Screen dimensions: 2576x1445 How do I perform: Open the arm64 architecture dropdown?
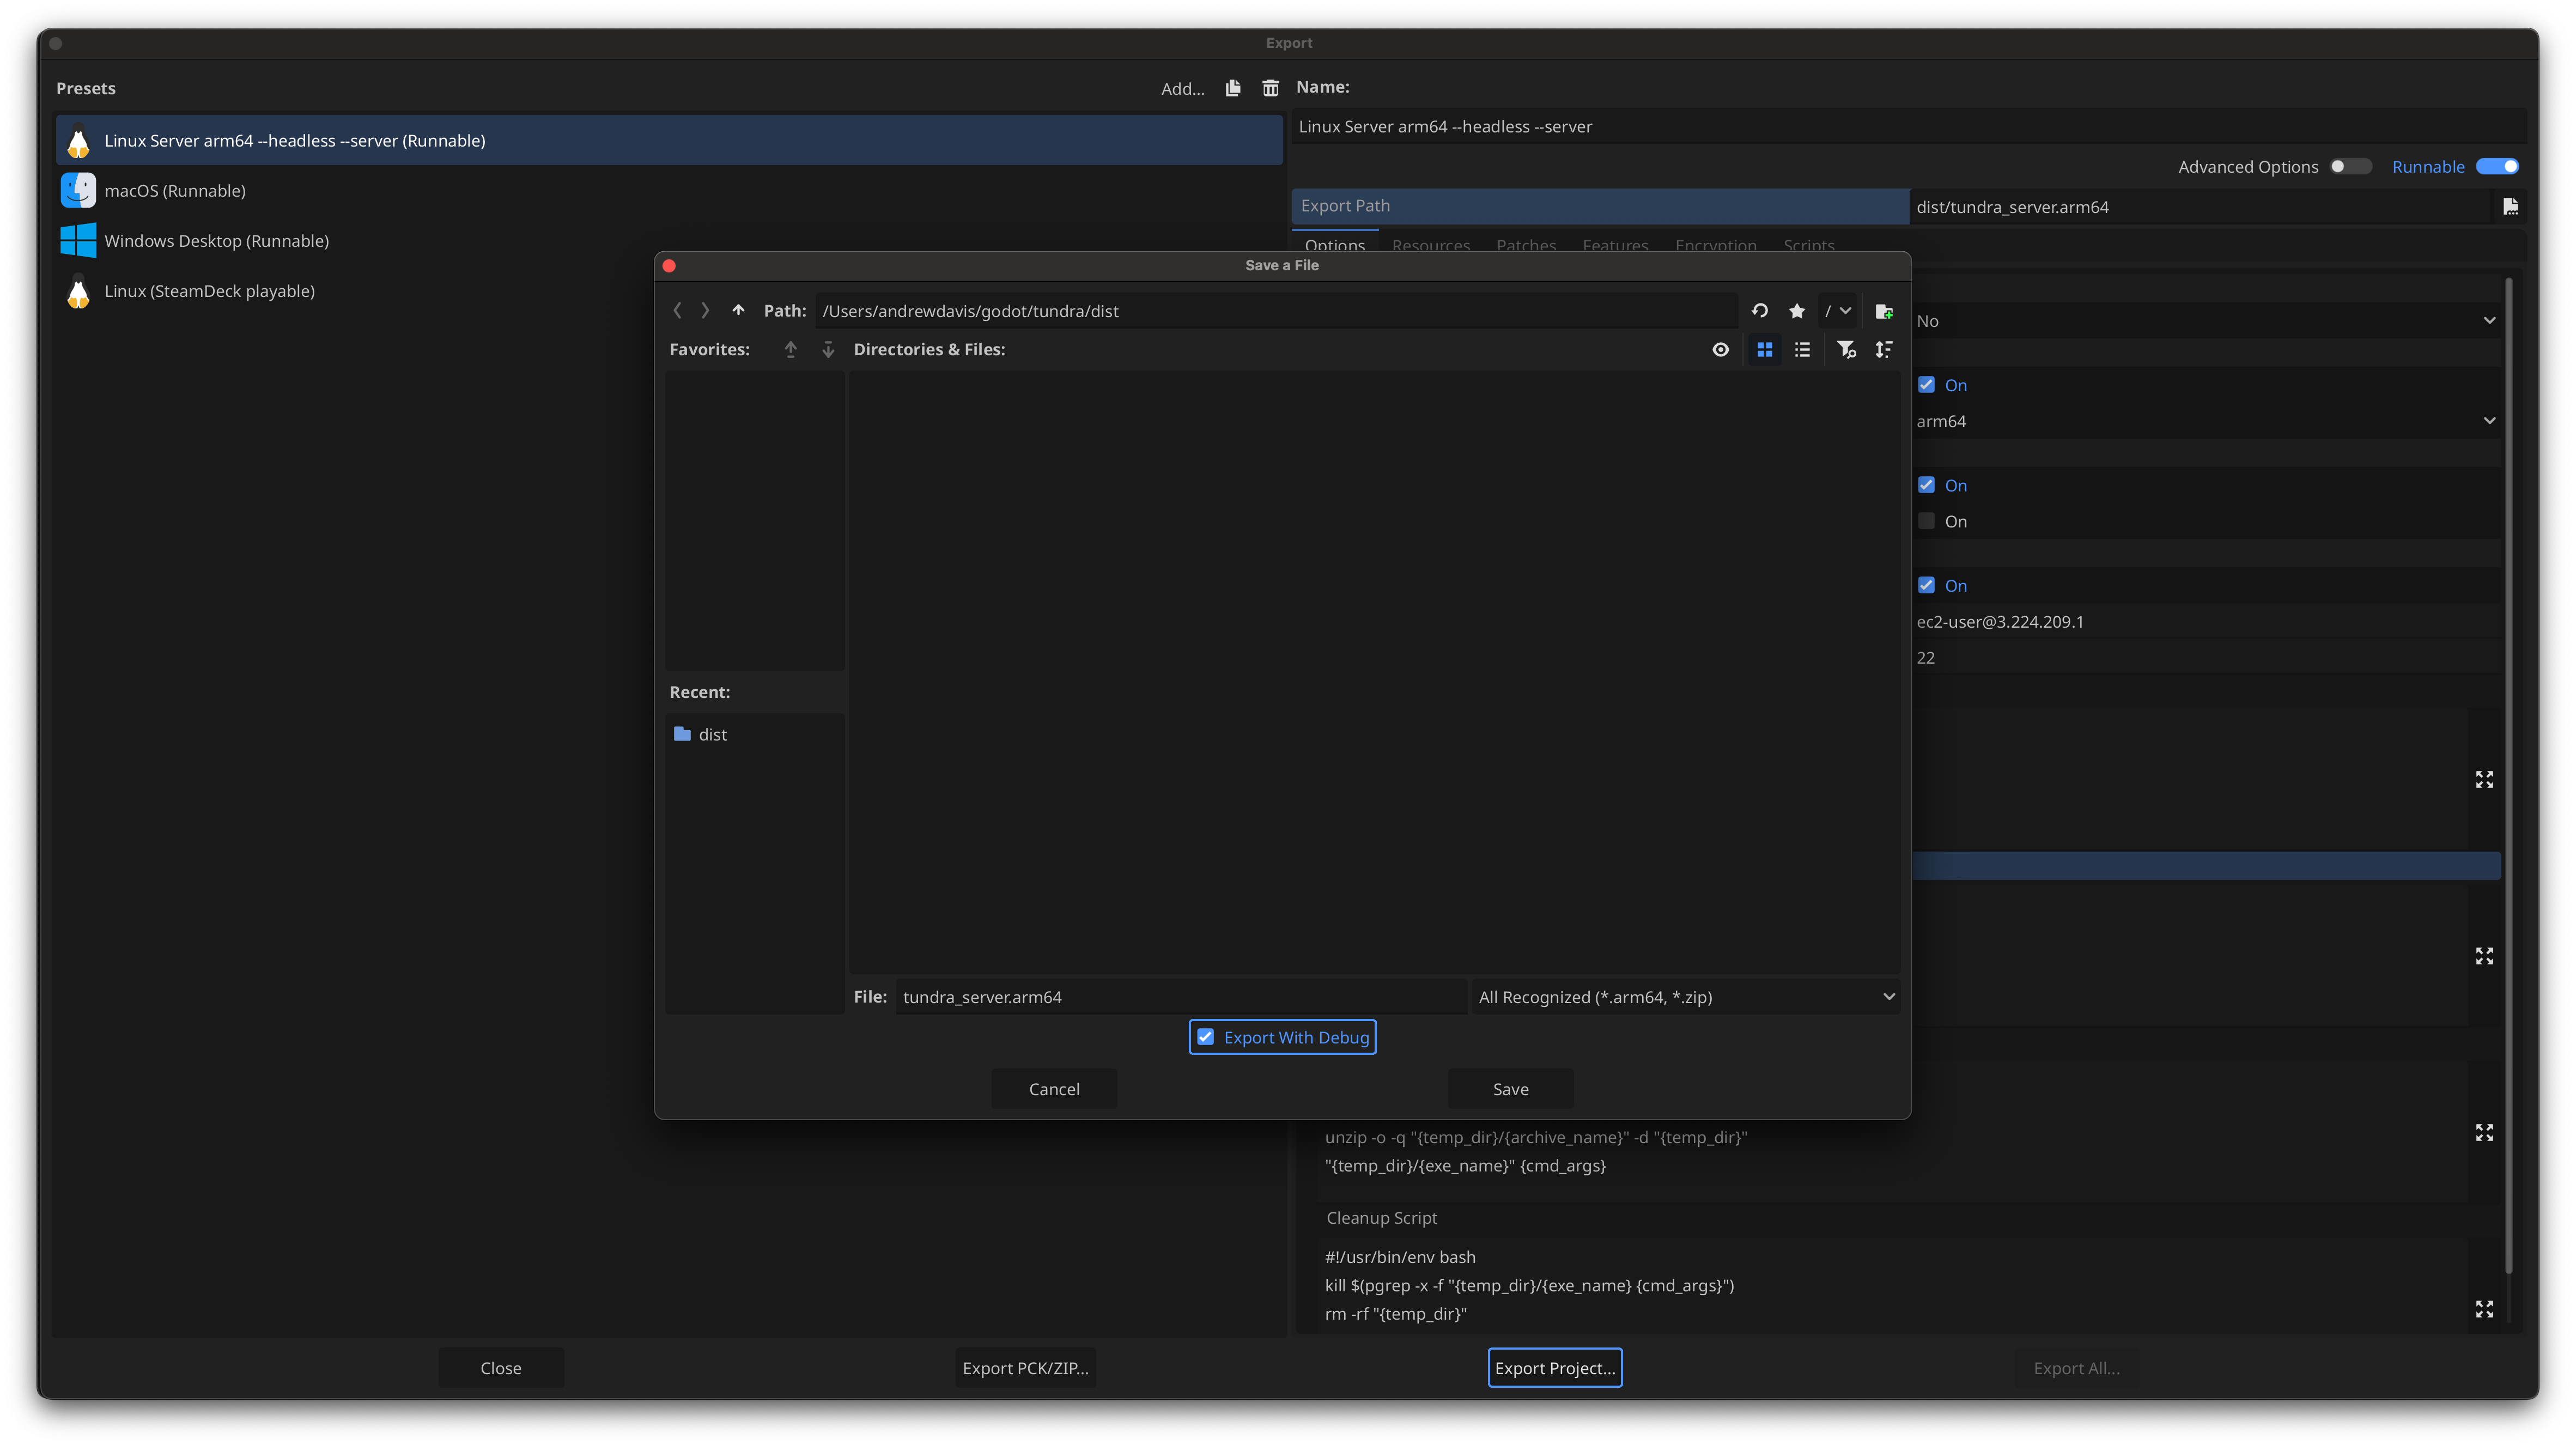pos(2205,421)
